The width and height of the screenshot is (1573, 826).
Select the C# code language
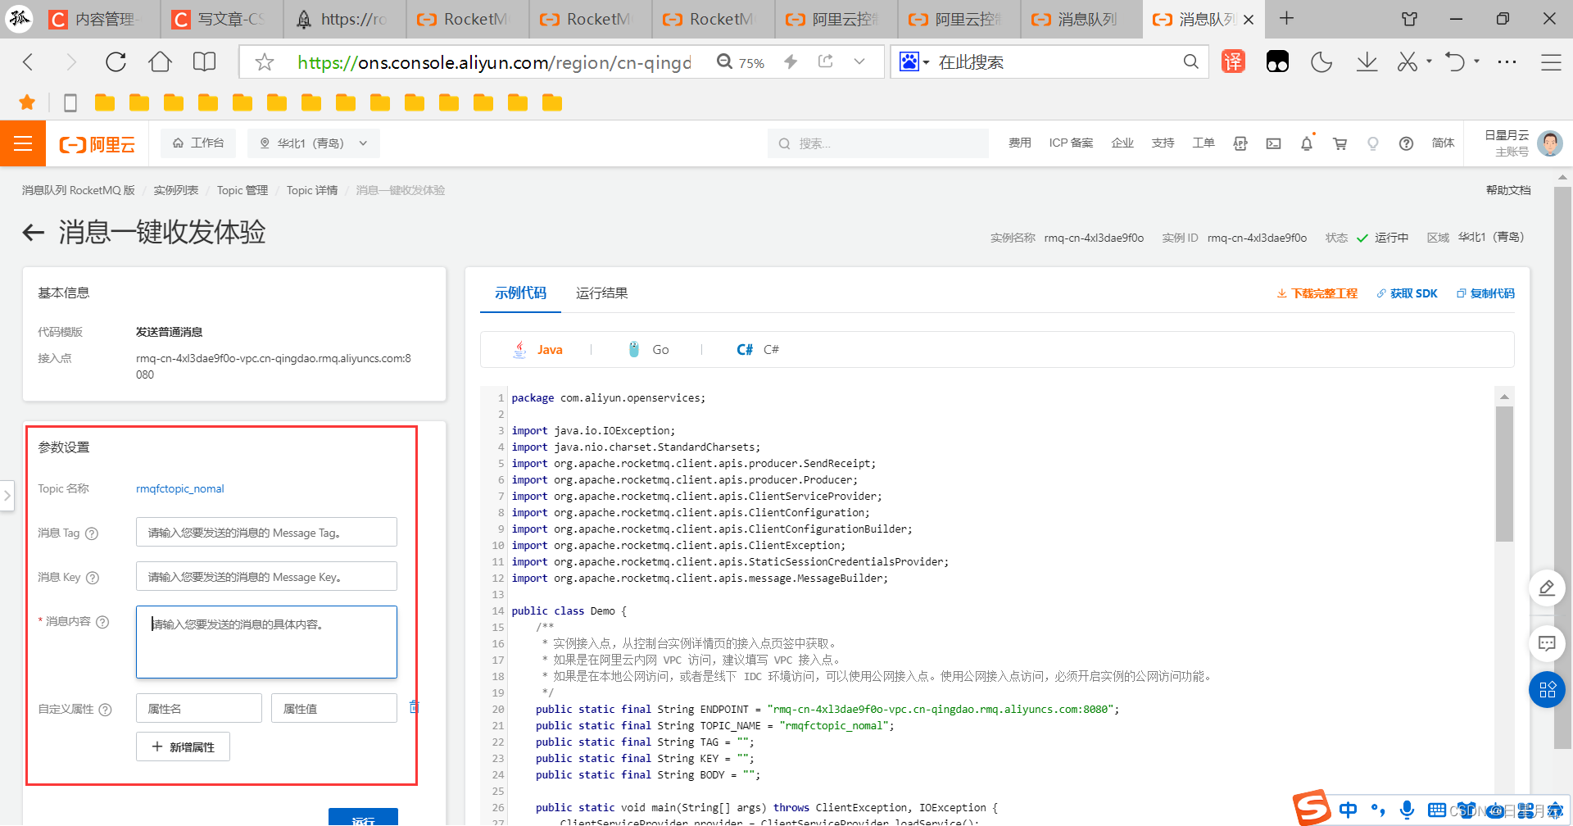pyautogui.click(x=758, y=350)
